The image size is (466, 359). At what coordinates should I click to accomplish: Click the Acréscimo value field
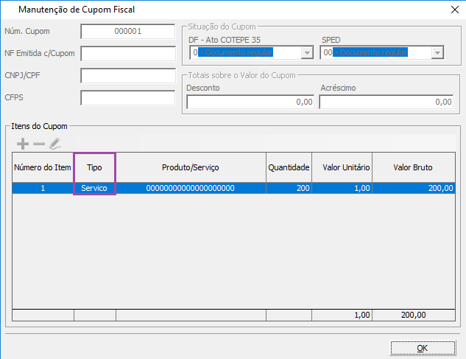(x=386, y=102)
